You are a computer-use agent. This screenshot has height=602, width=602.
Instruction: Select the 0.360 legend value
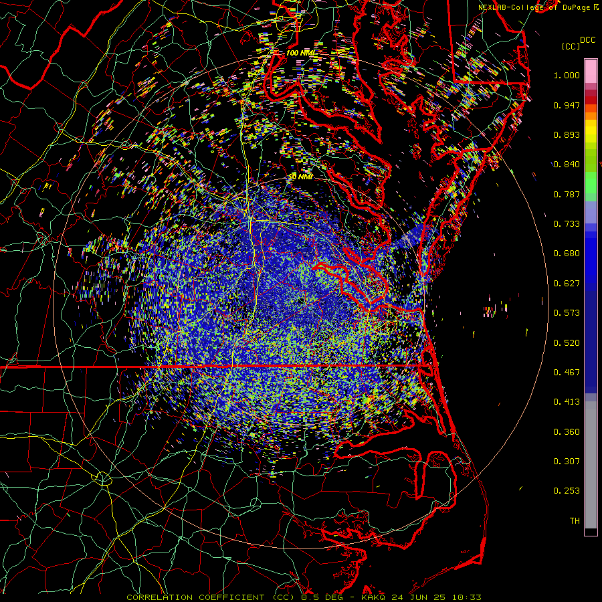click(567, 432)
